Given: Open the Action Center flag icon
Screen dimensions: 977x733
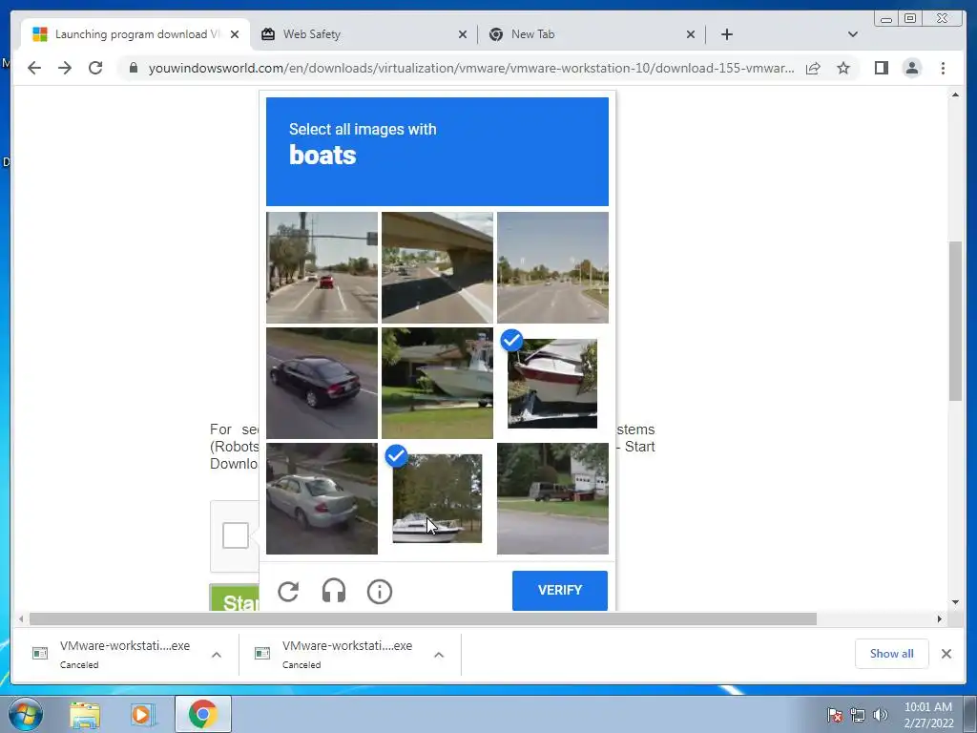Looking at the screenshot, I should 834,715.
